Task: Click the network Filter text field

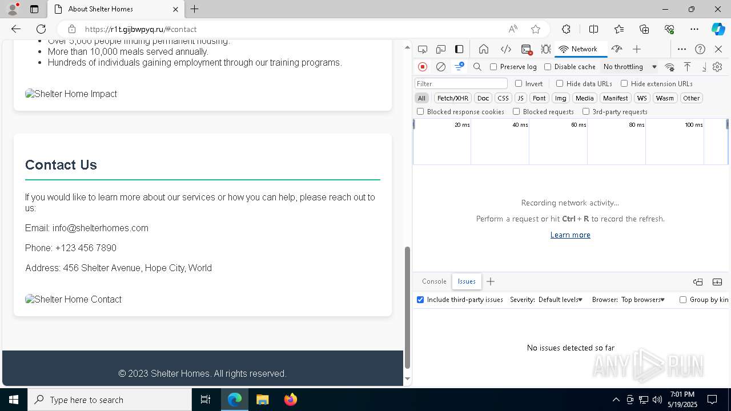Action: 461,84
